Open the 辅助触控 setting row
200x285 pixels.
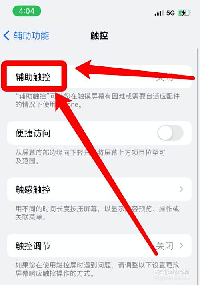pos(99,77)
